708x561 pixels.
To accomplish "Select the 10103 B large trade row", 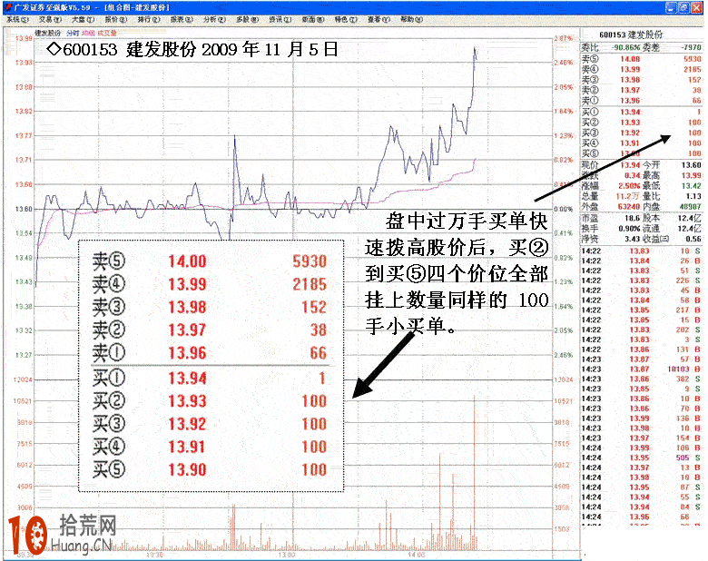I will (x=642, y=369).
